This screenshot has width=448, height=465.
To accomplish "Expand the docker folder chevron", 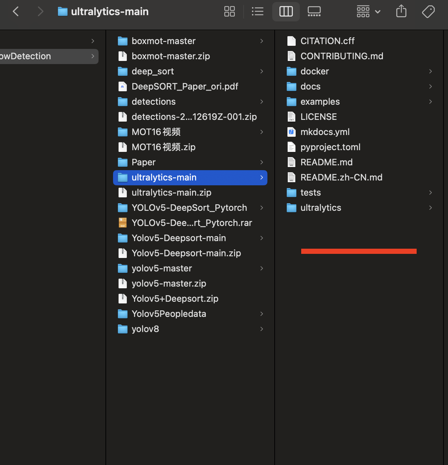I will click(x=430, y=71).
